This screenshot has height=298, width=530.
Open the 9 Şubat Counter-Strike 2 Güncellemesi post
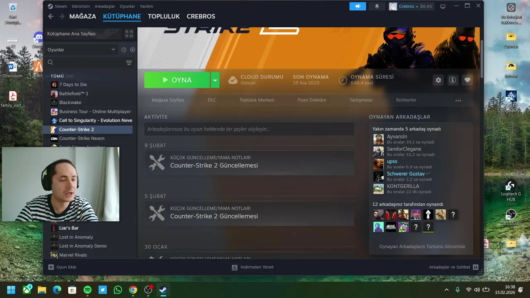click(x=249, y=162)
